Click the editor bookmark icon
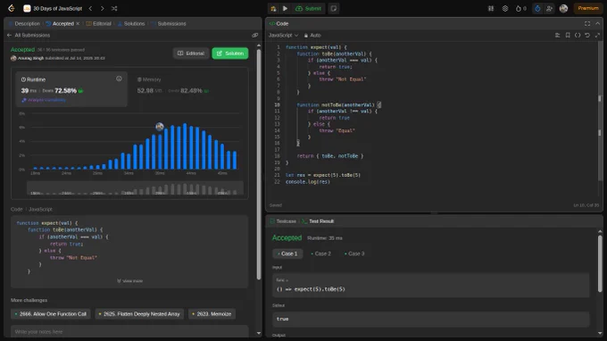 coord(568,35)
